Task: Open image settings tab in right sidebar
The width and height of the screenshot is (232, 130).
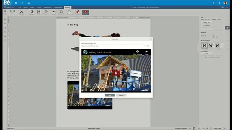Action: (x=227, y=28)
